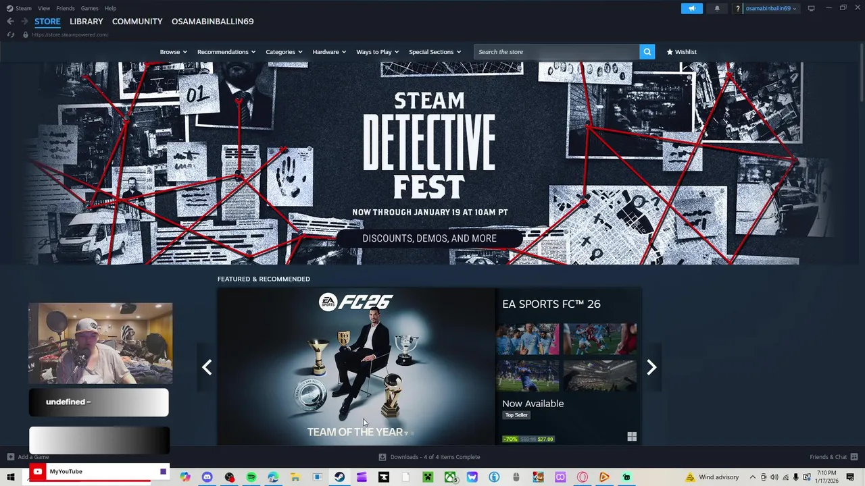Click the padlock icon beside the URL

26,34
